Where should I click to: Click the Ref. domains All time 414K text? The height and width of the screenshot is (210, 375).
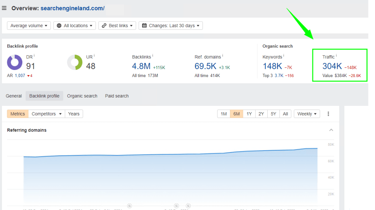[207, 75]
